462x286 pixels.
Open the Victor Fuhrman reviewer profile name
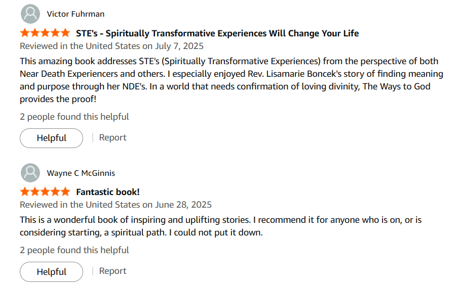pos(75,14)
